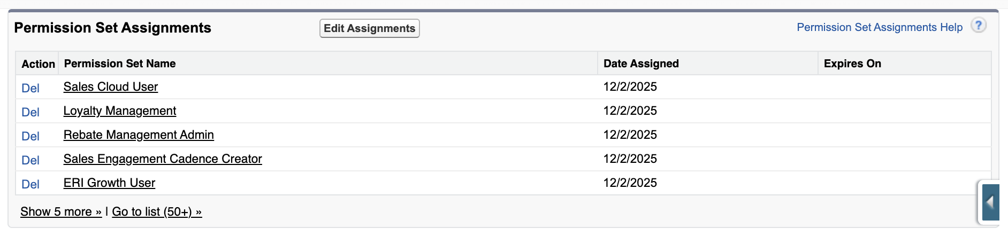Click the Edit Assignments button
Image resolution: width=1008 pixels, height=236 pixels.
pos(369,28)
